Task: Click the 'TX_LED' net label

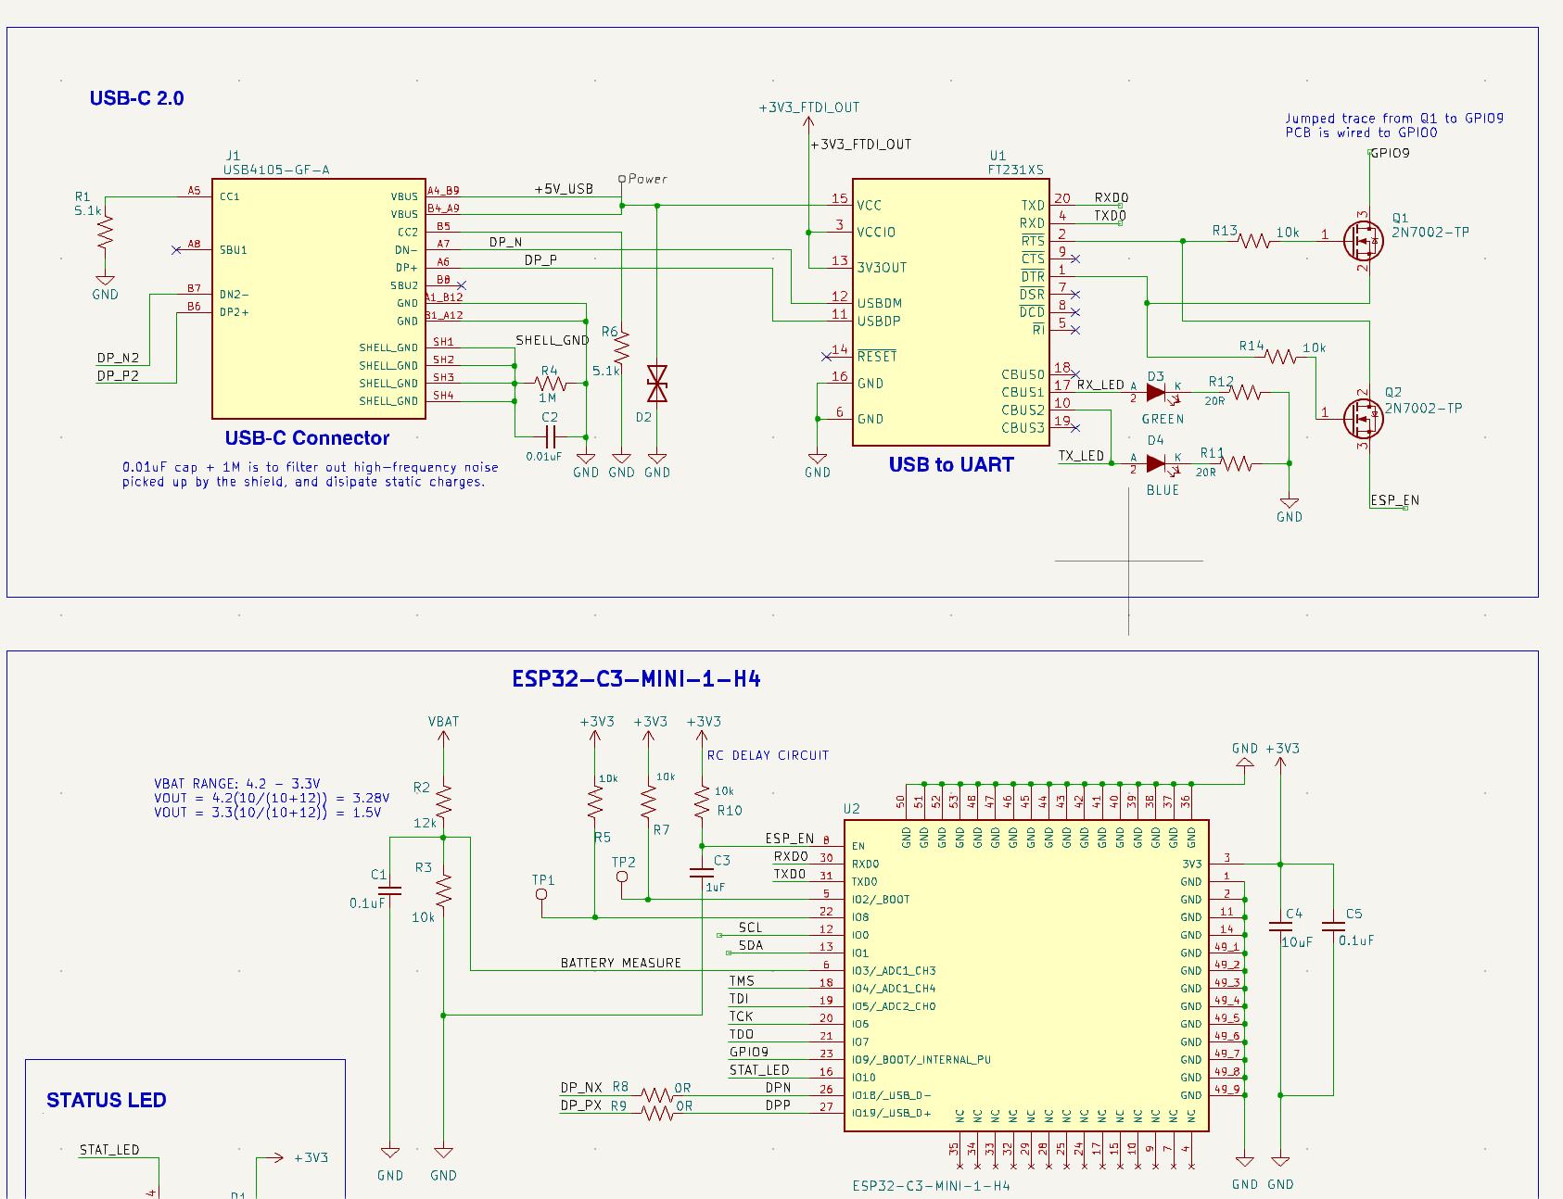Action: pos(1081,456)
